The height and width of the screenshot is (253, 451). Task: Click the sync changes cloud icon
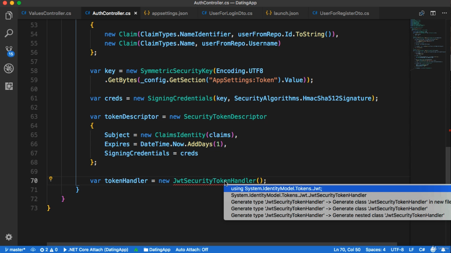(33, 249)
